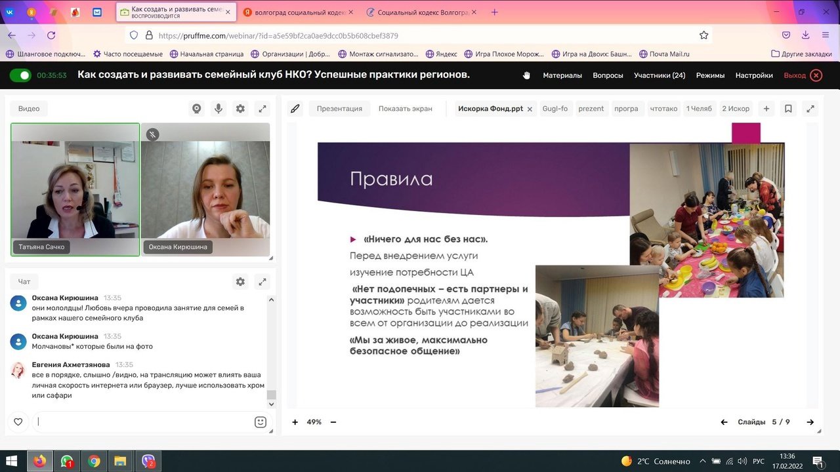The height and width of the screenshot is (472, 840).
Task: Focus the chat message input field
Action: (144, 422)
